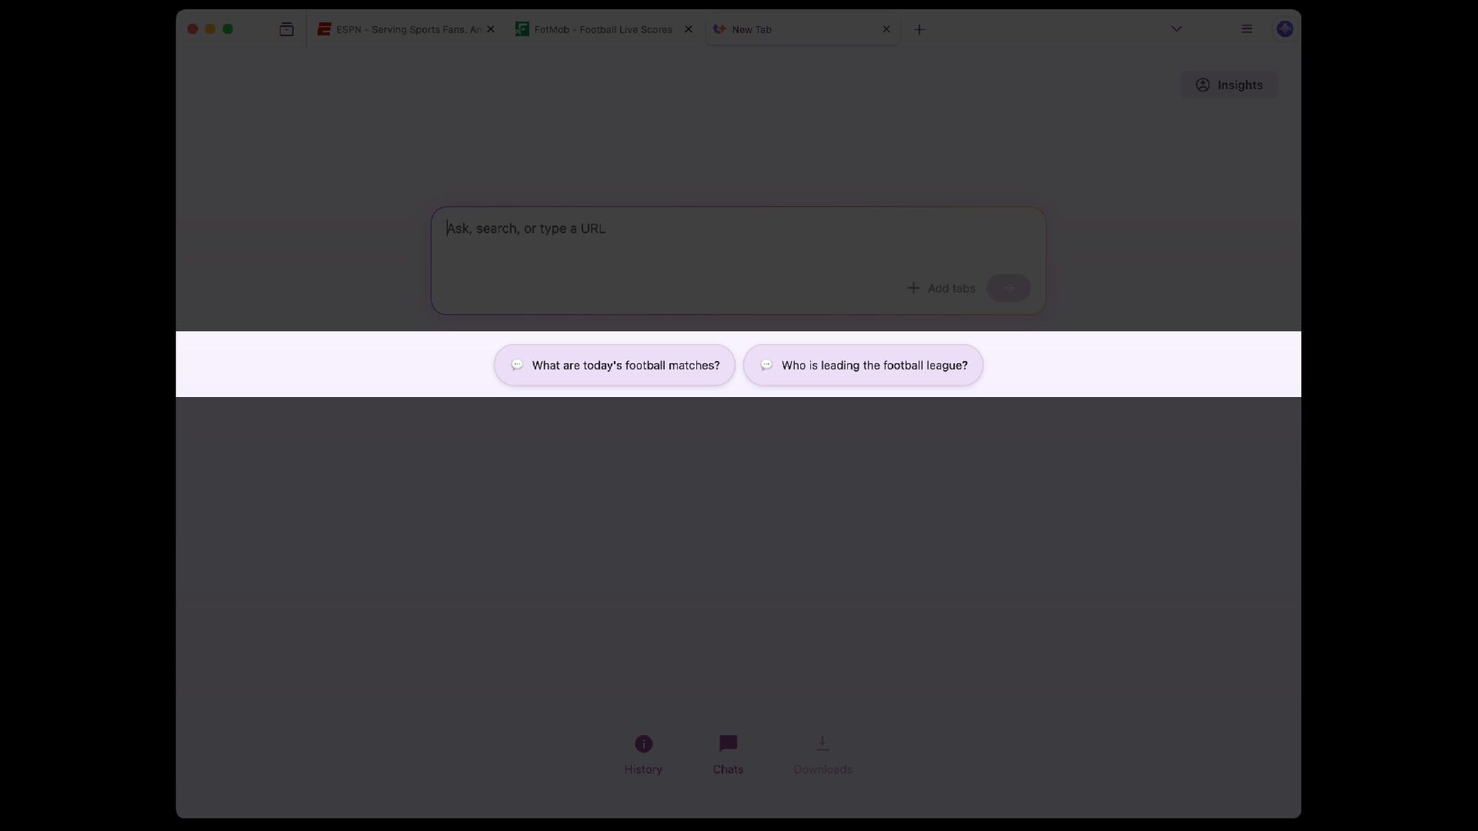This screenshot has height=831, width=1478.
Task: Choose "Who is leading the football league?" suggestion
Action: point(863,365)
